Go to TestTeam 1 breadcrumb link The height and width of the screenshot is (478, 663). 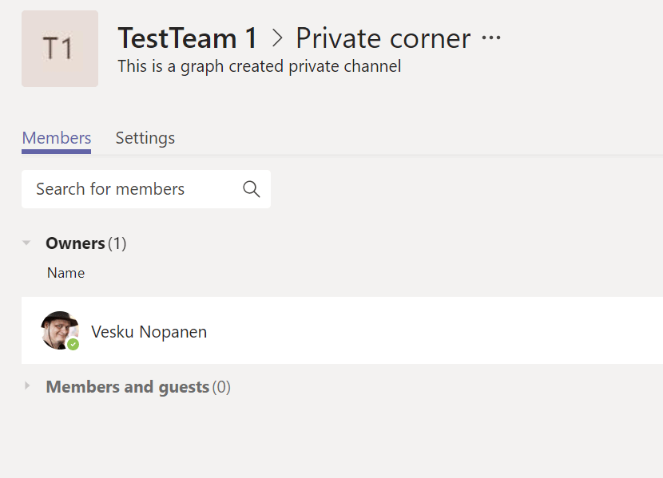tap(188, 38)
